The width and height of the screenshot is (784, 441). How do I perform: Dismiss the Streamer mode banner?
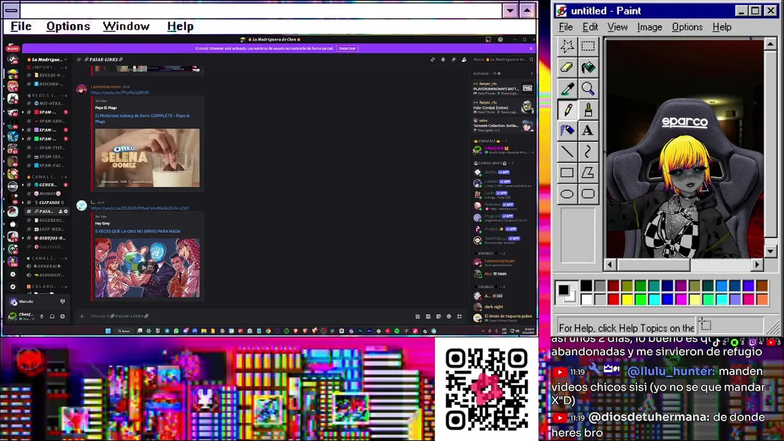tap(531, 48)
